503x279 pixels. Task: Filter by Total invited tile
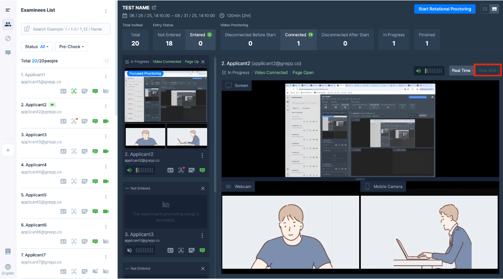click(x=135, y=40)
